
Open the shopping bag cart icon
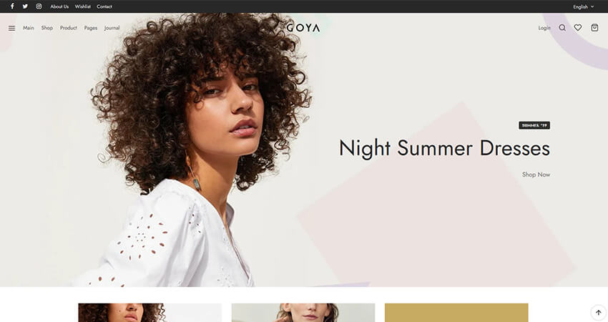pos(594,27)
